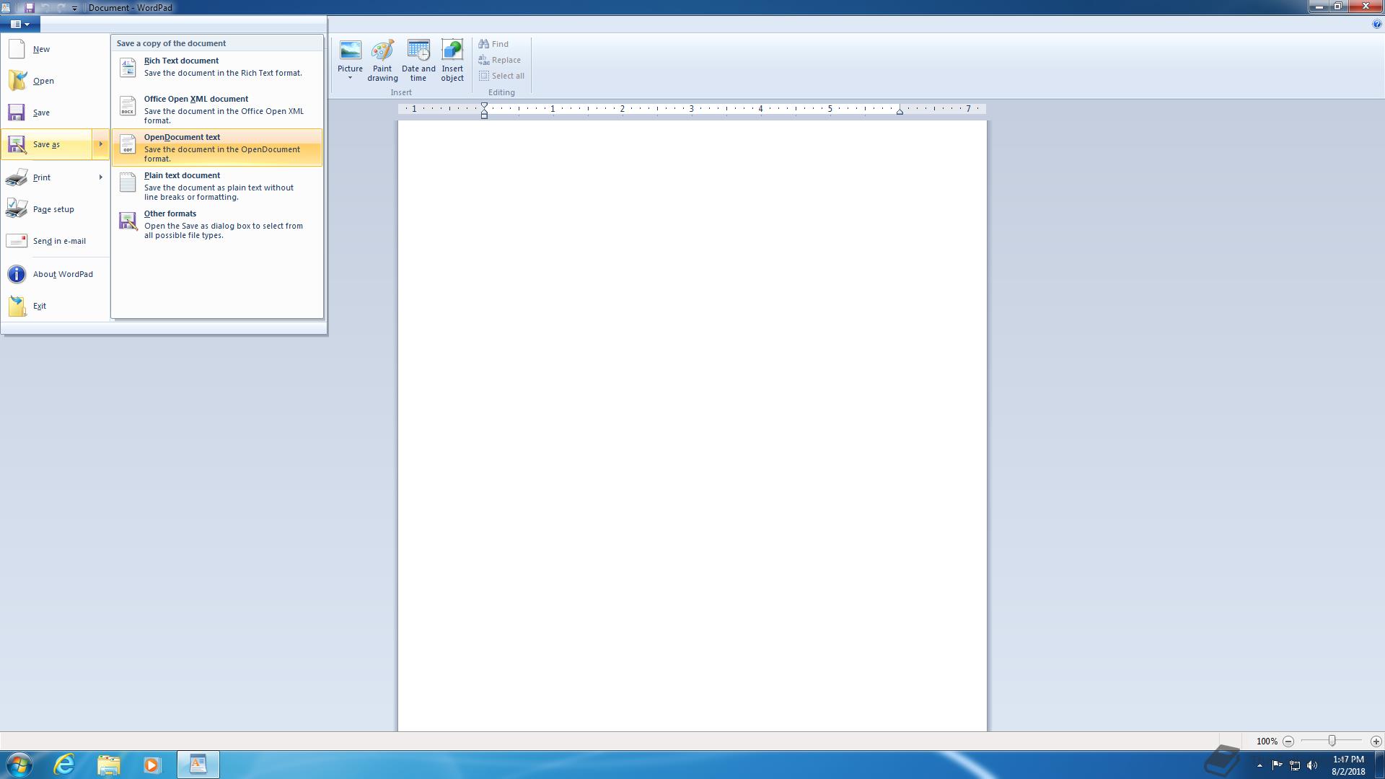Open the WordPad application menu button
Image resolution: width=1385 pixels, height=779 pixels.
[x=20, y=24]
